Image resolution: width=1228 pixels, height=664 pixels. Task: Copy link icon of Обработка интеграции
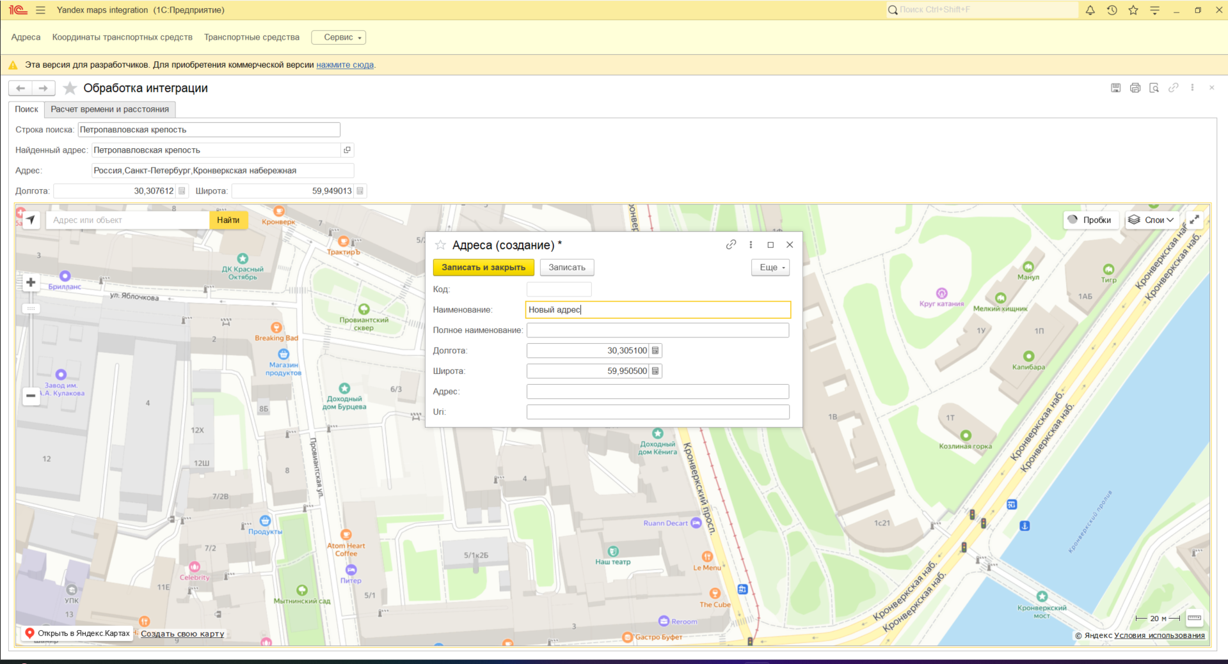(x=1174, y=88)
